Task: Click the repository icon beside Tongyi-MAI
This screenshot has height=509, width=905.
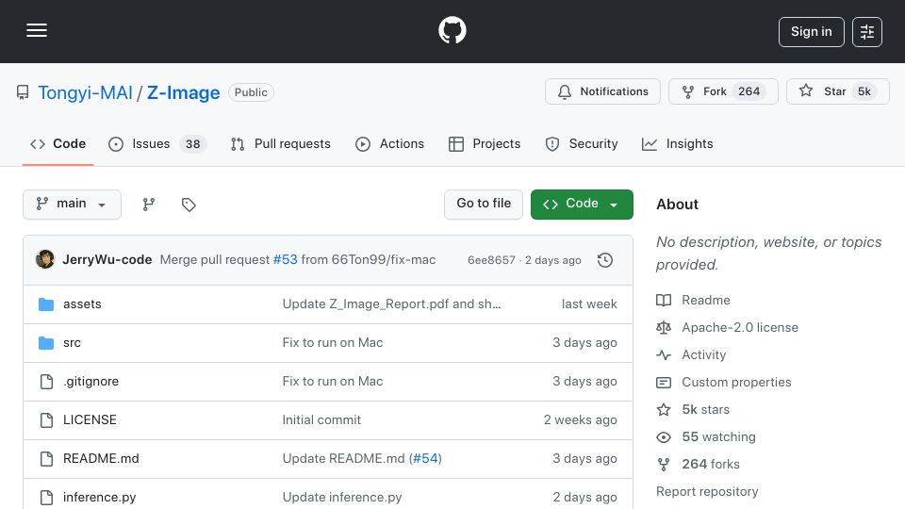Action: tap(23, 92)
